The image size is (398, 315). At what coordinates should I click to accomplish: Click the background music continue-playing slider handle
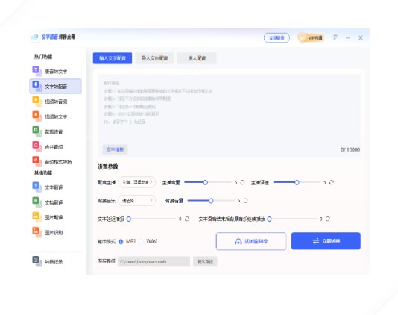[269, 219]
